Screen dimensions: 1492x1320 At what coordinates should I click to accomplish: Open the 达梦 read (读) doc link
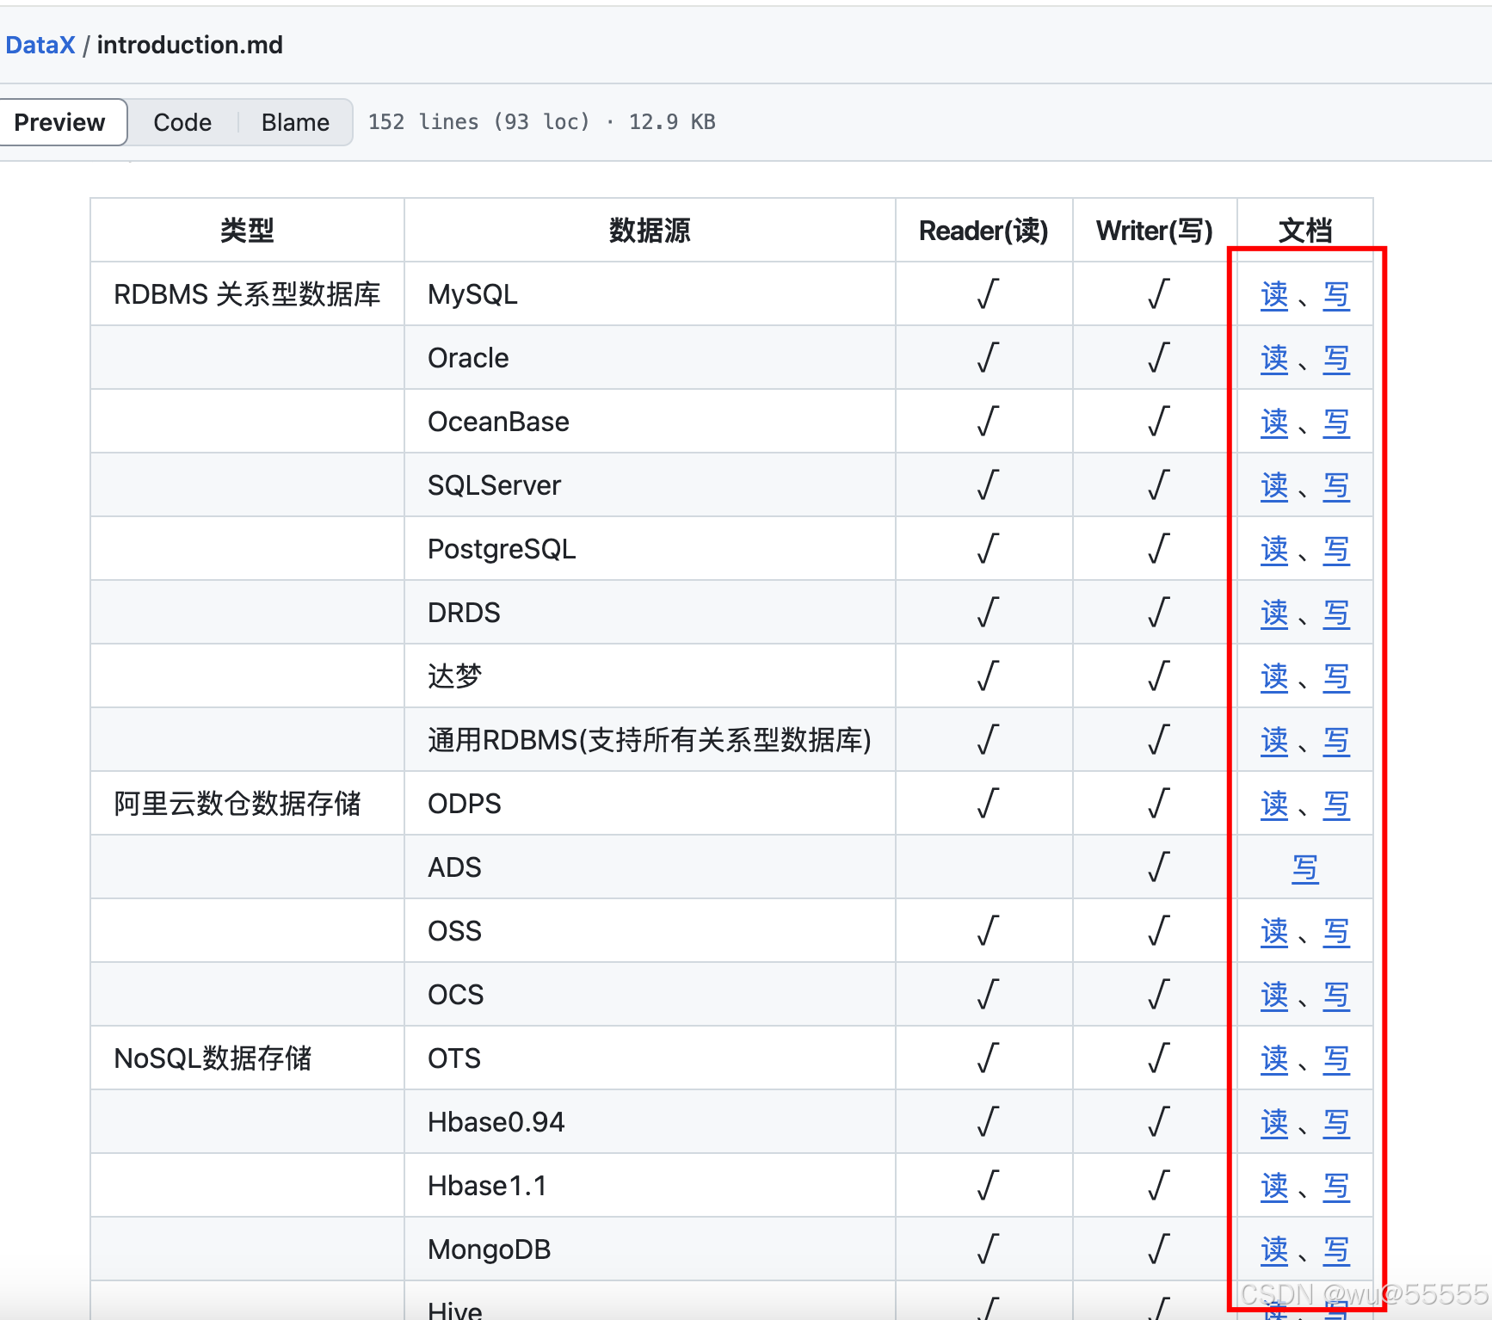tap(1274, 677)
